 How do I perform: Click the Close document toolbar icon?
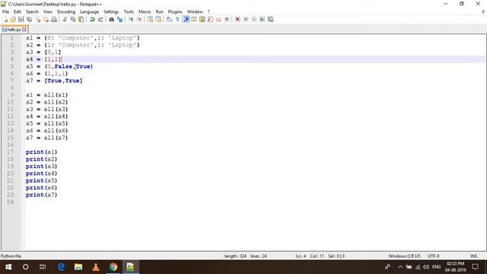coord(37,19)
